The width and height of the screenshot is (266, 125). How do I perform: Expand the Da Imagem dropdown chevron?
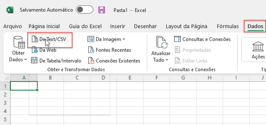click(x=124, y=39)
